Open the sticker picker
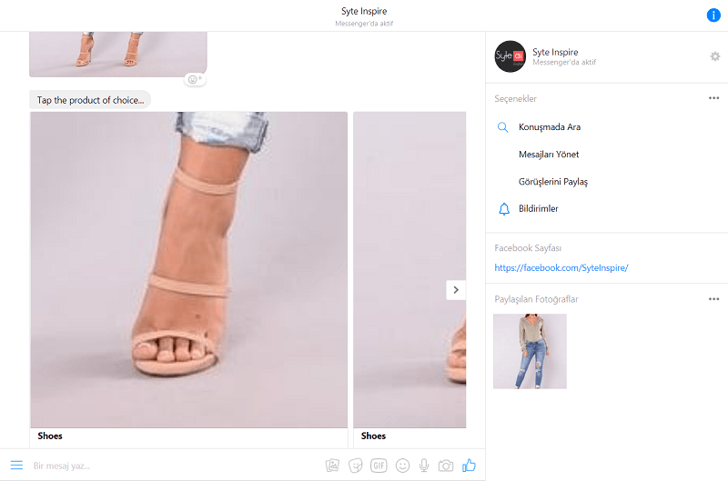 tap(356, 466)
